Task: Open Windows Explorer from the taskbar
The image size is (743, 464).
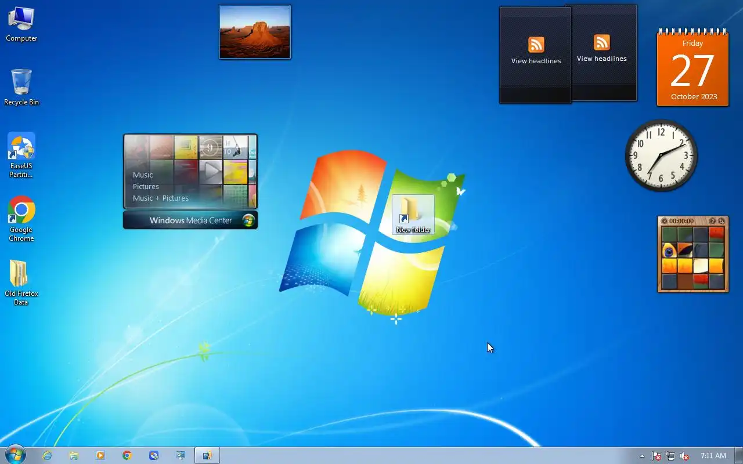Action: click(74, 455)
